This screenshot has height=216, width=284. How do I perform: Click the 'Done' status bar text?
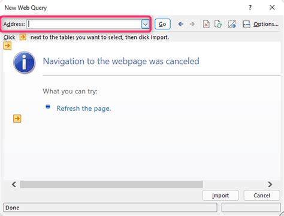12,208
